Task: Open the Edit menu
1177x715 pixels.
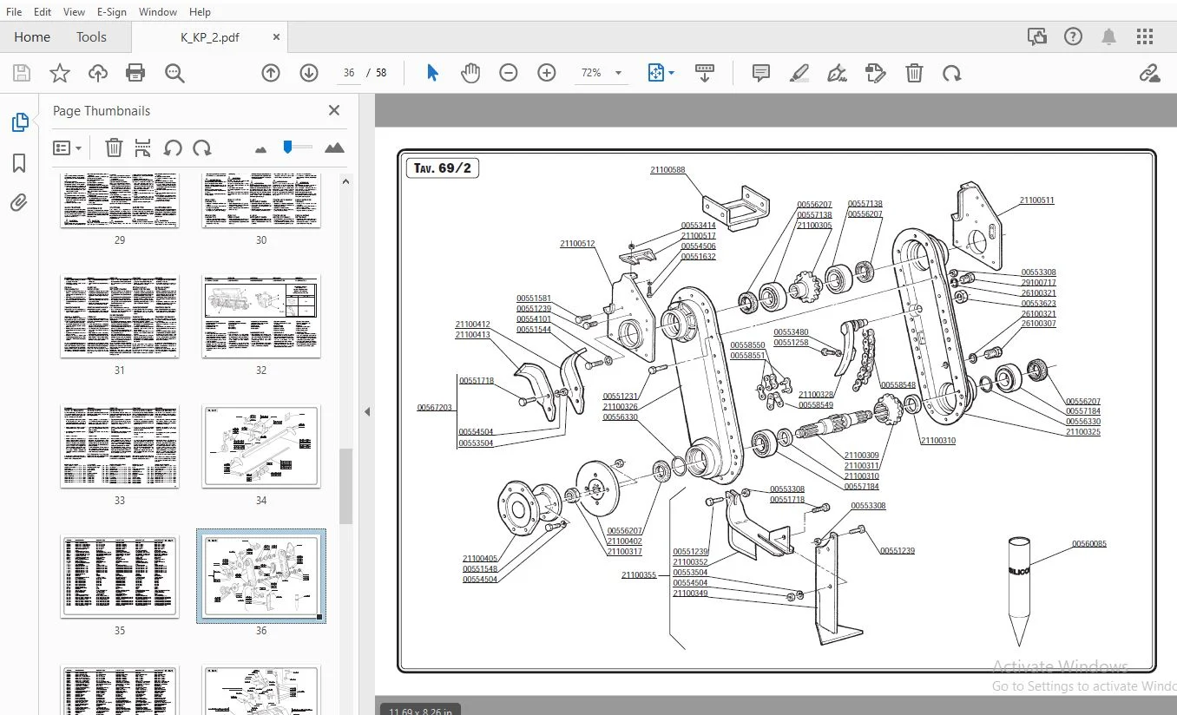Action: coord(43,12)
